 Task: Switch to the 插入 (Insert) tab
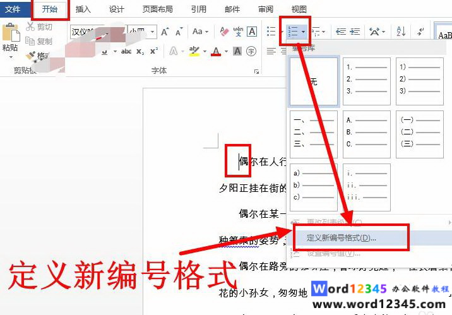click(x=83, y=9)
